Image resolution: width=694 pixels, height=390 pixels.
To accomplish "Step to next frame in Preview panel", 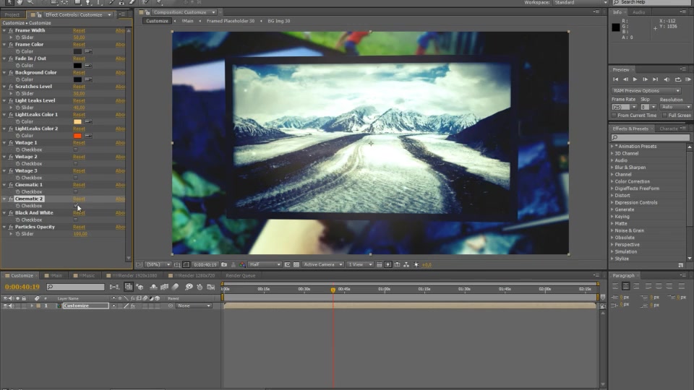I will coord(646,79).
